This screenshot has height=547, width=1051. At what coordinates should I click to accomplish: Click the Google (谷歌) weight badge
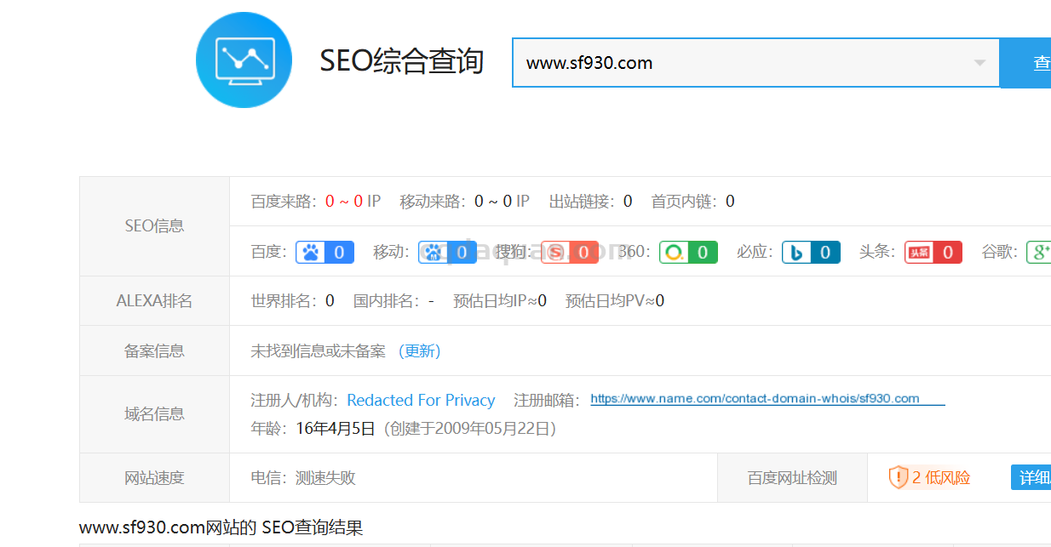point(1039,252)
